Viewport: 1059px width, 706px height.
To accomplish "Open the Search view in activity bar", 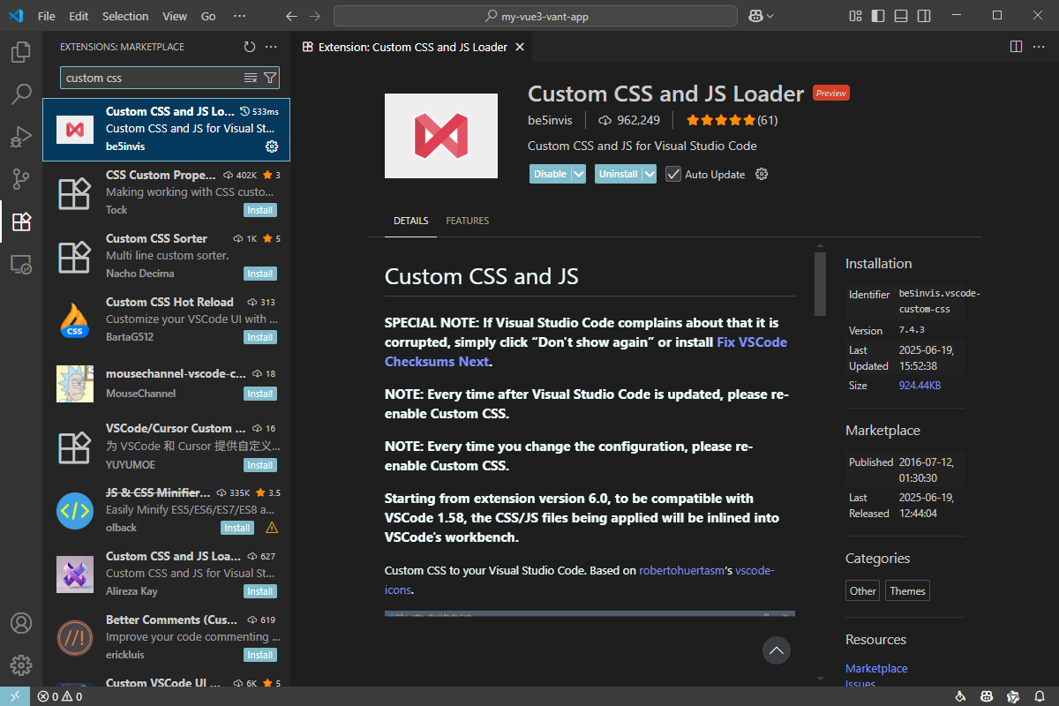I will point(21,94).
